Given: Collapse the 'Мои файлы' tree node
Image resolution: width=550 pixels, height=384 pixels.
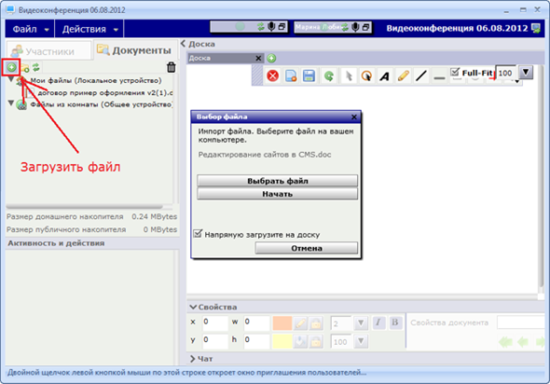Looking at the screenshot, I should 11,79.
